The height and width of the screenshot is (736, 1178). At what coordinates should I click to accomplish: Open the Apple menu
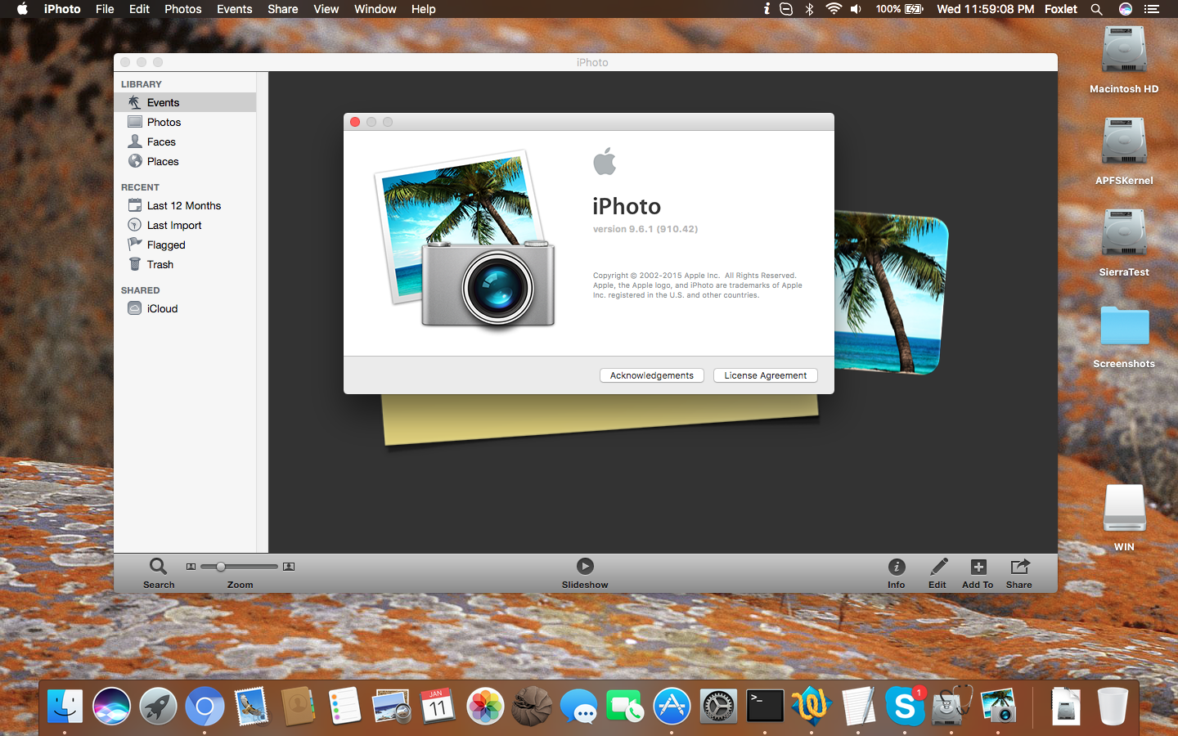tap(22, 9)
